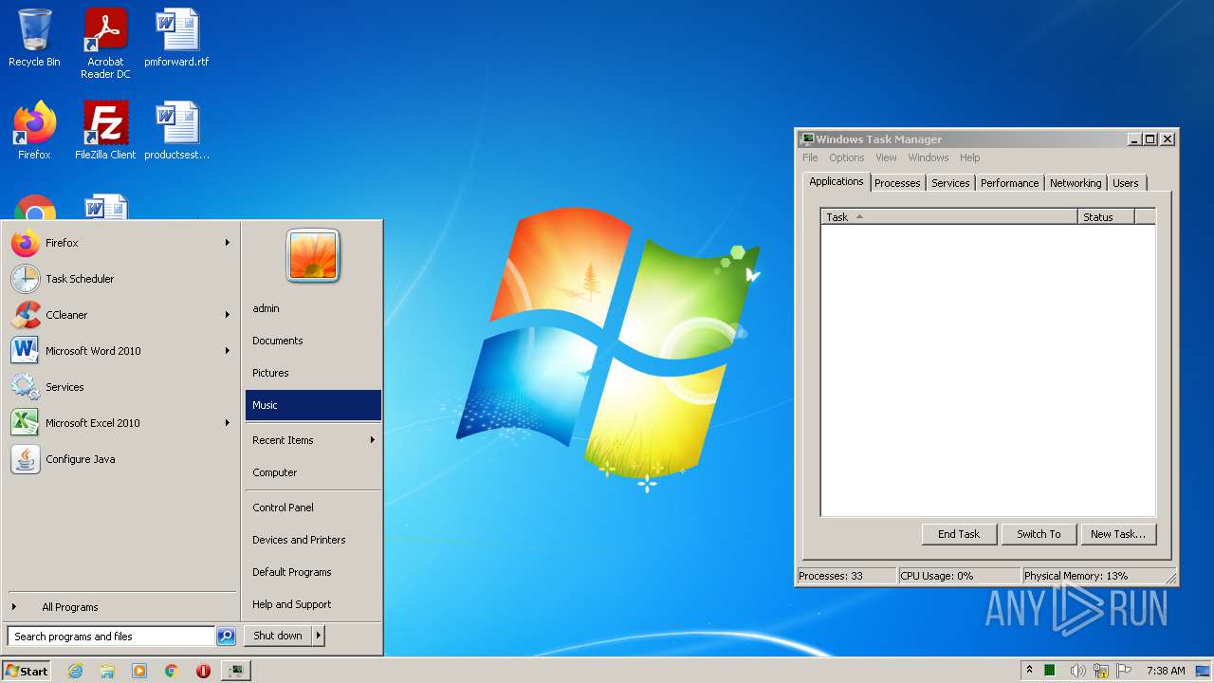Open Task Manager Options menu
The width and height of the screenshot is (1214, 683).
click(x=846, y=157)
